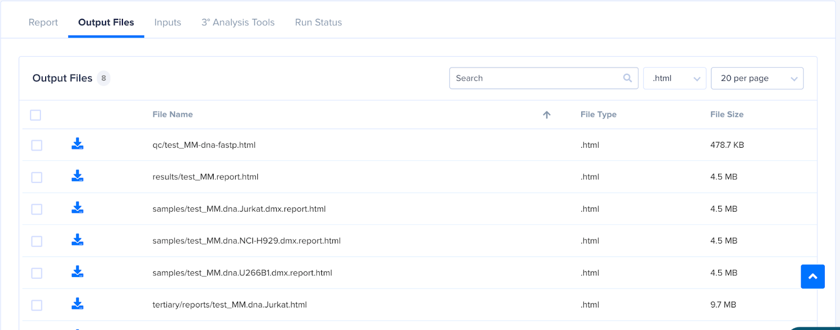Select the Output Files tab
Viewport: 840px width, 330px height.
click(x=106, y=23)
